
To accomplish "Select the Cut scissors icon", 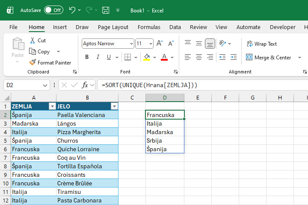I will click(x=33, y=41).
